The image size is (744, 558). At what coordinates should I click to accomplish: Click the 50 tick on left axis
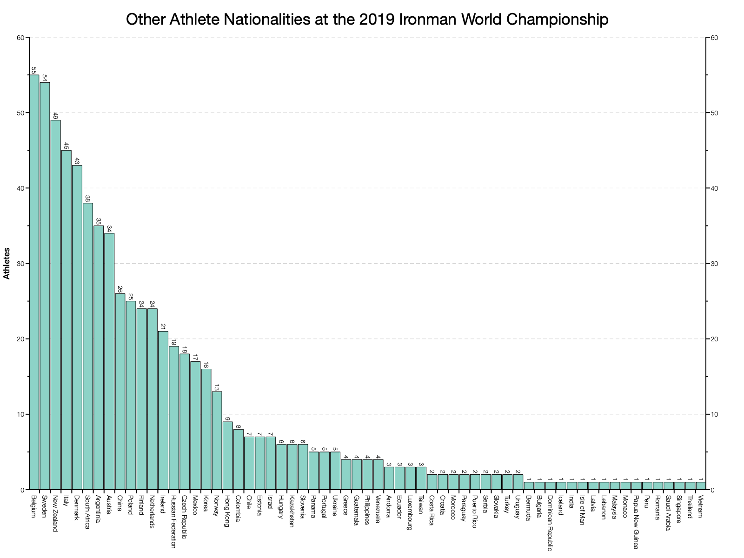[x=20, y=113]
